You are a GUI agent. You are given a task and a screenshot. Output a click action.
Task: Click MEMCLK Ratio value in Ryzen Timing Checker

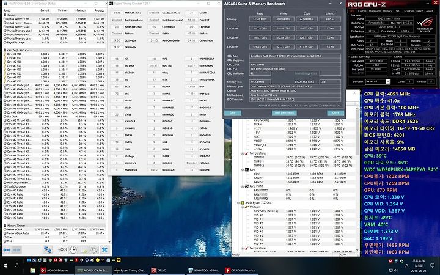[117, 13]
